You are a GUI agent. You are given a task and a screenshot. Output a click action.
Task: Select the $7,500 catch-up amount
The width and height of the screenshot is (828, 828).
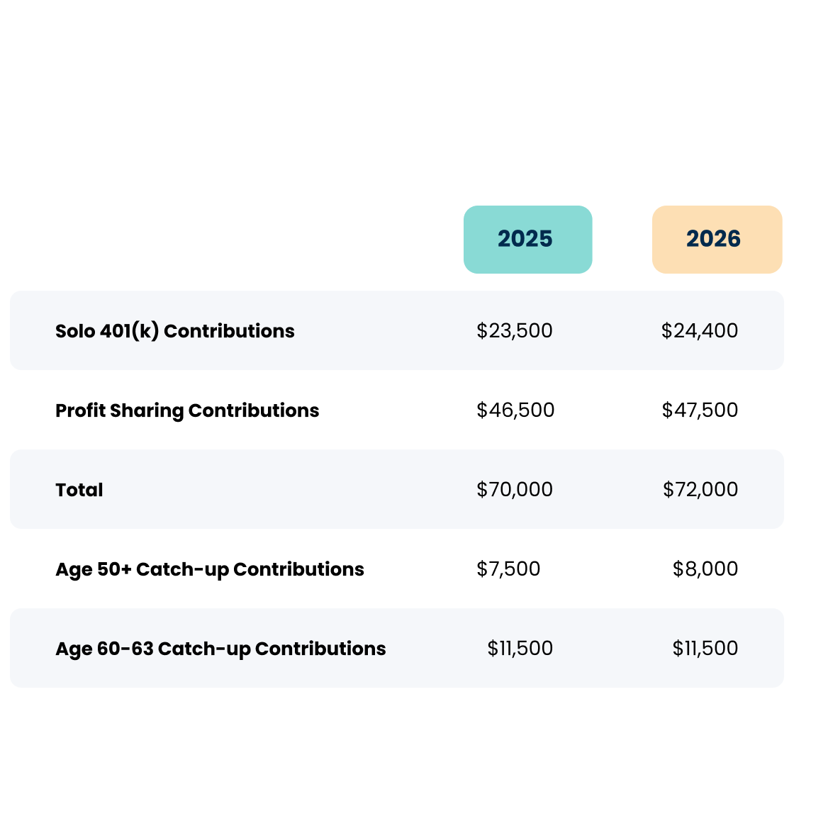pyautogui.click(x=508, y=569)
